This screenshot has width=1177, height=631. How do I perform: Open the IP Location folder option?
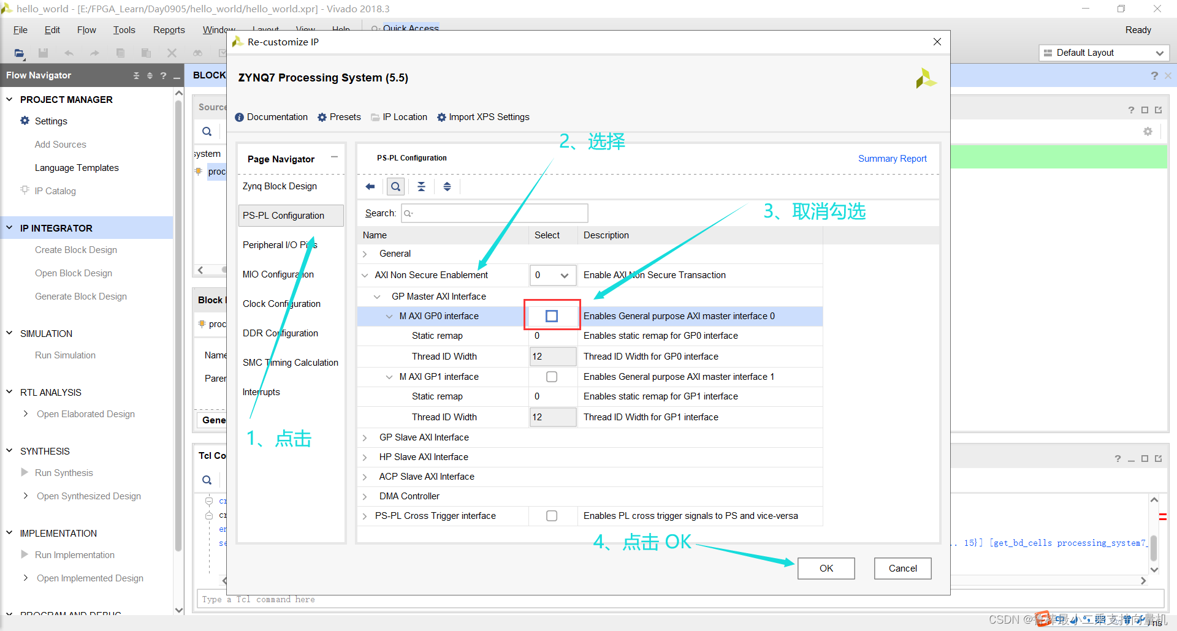click(399, 117)
